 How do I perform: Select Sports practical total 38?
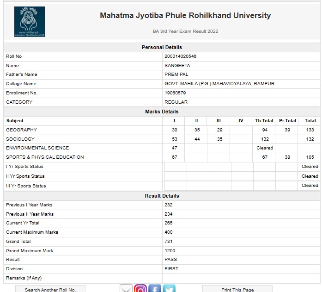[x=287, y=157]
